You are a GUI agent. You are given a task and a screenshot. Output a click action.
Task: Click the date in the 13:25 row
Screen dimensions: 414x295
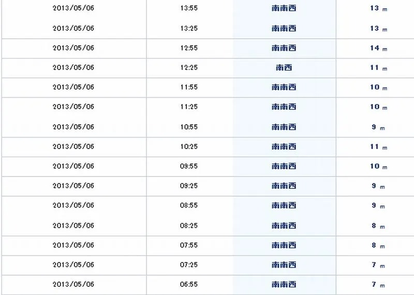click(73, 28)
